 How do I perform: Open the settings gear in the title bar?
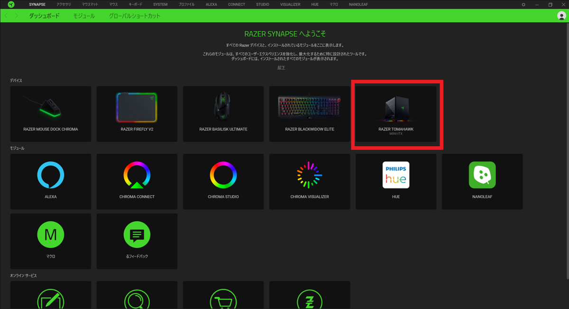[523, 4]
